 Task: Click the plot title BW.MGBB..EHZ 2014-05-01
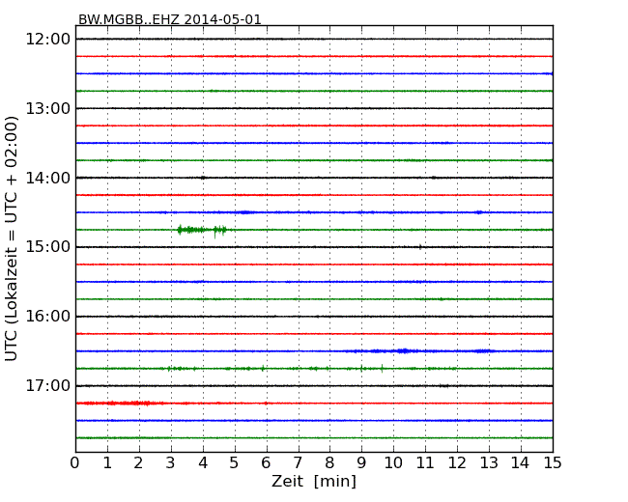point(169,19)
